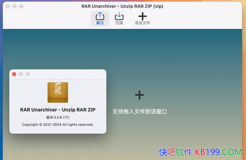Click the Unarchiver app icon in About dialog
The height and width of the screenshot is (160, 246).
58,92
